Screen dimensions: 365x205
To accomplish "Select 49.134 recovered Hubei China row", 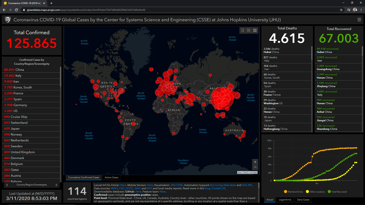I will tap(338, 50).
